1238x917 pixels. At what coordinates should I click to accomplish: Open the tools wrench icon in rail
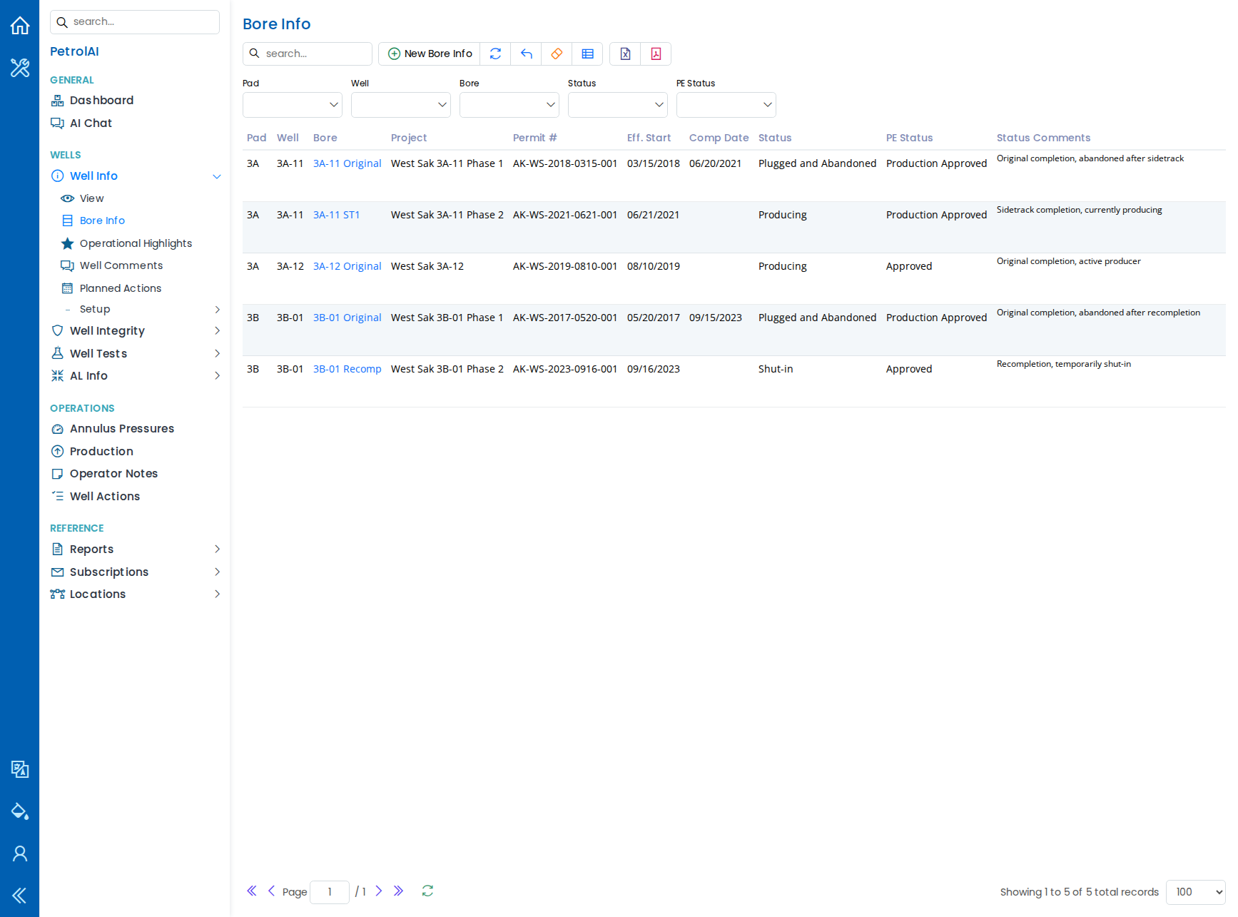[20, 68]
